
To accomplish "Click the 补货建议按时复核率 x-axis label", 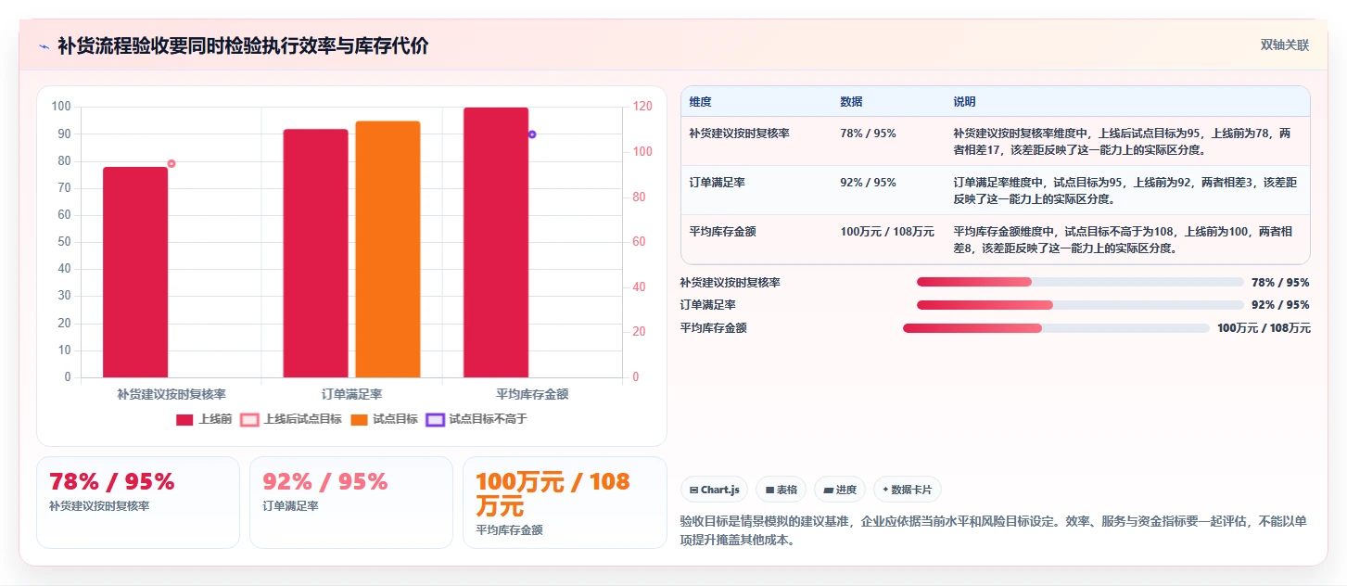I will (172, 394).
